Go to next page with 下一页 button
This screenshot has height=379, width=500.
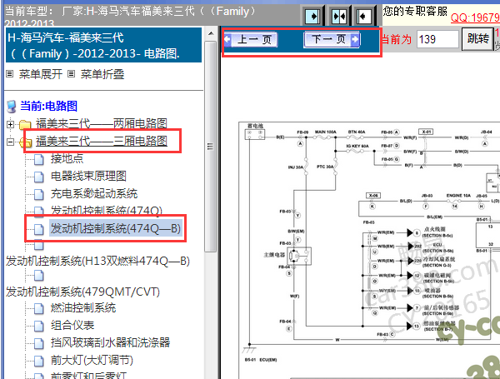pyautogui.click(x=332, y=39)
